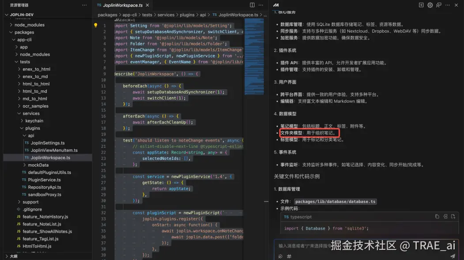Create new file from the code snippet icon
Viewport: 464px width, 260px height.
(453, 217)
